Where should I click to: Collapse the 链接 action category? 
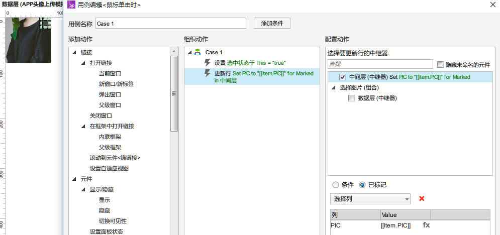pyautogui.click(x=74, y=53)
